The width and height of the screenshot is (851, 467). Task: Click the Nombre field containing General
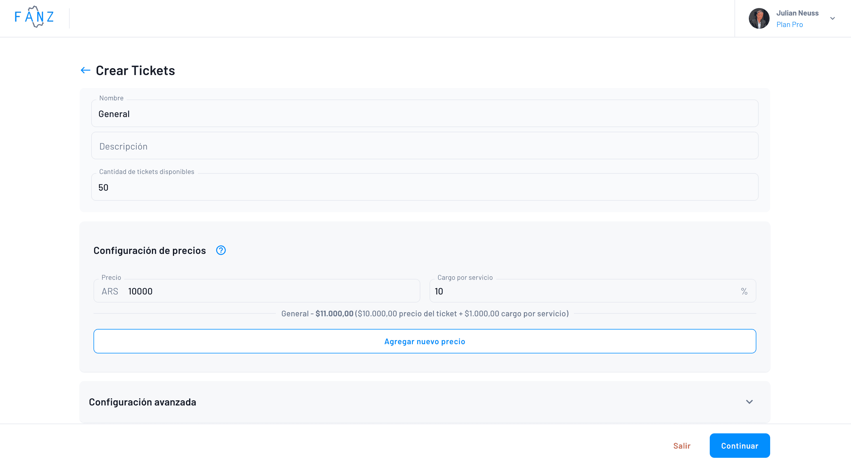coord(425,114)
